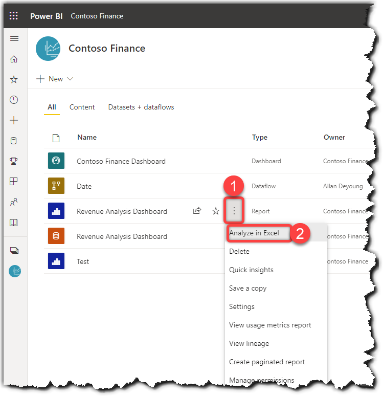Click the Contoso Finance workspace title
This screenshot has width=383, height=397.
[x=107, y=49]
